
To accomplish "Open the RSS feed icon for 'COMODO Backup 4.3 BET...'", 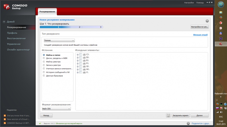I will (5, 123).
